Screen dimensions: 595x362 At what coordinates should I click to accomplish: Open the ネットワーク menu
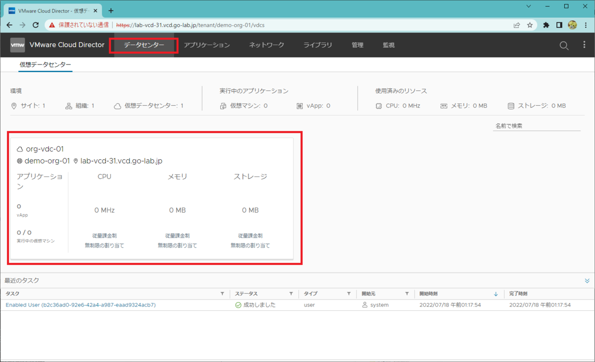coord(267,45)
